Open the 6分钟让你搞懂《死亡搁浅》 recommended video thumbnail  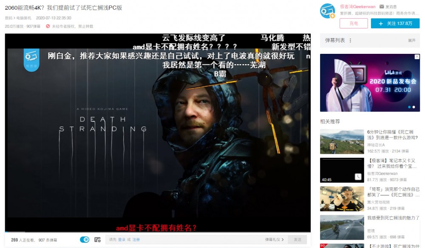[342, 142]
